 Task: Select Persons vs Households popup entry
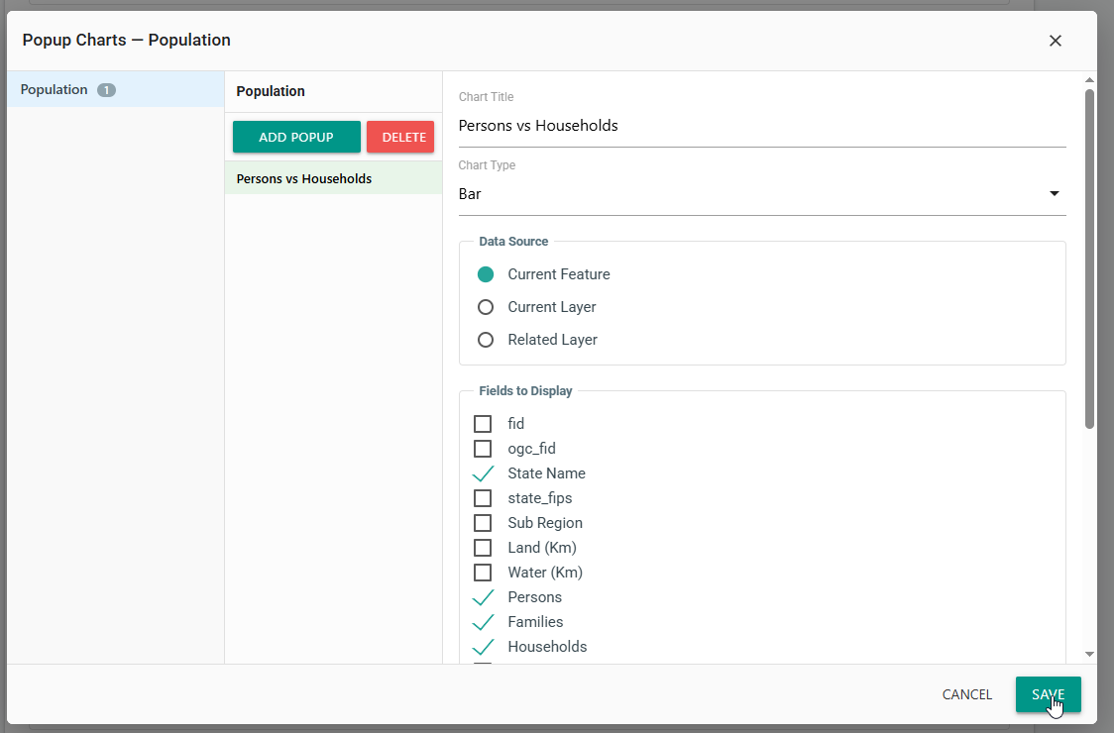(x=333, y=178)
